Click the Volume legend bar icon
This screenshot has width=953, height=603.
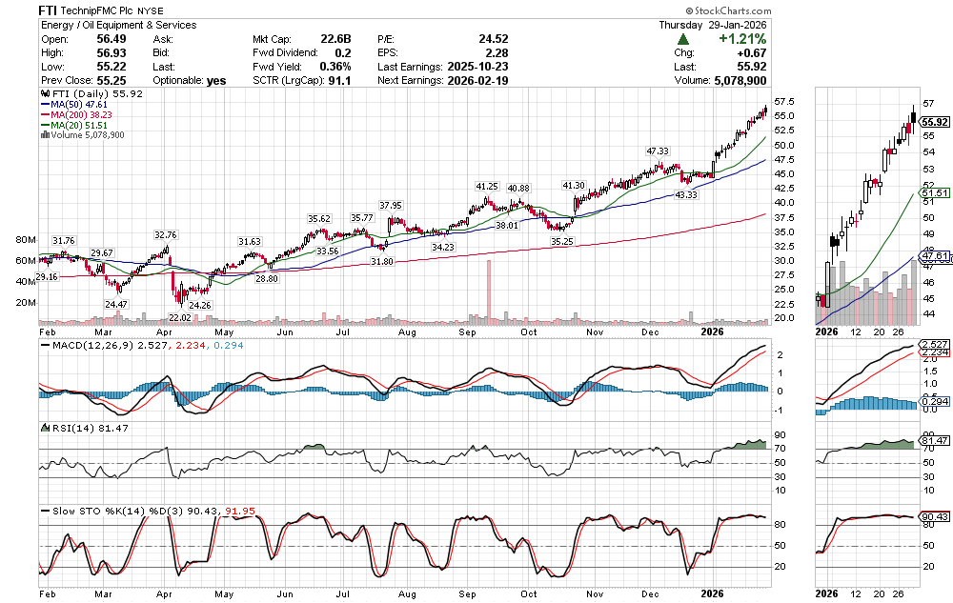tap(43, 135)
